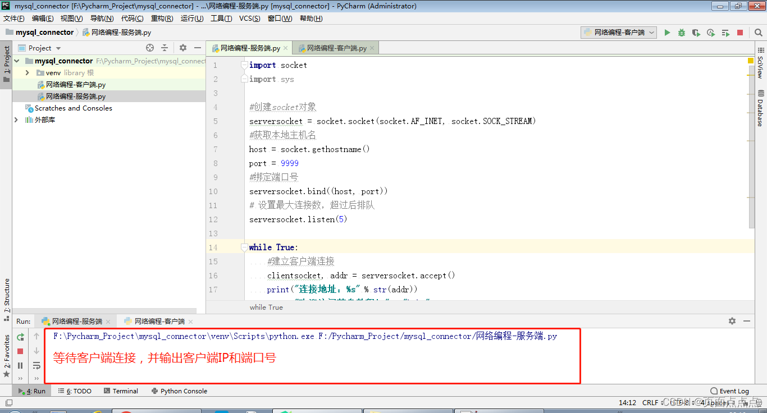Screen dimensions: 767x413
Task: Open the 编辑(E) menu
Action: click(x=43, y=19)
